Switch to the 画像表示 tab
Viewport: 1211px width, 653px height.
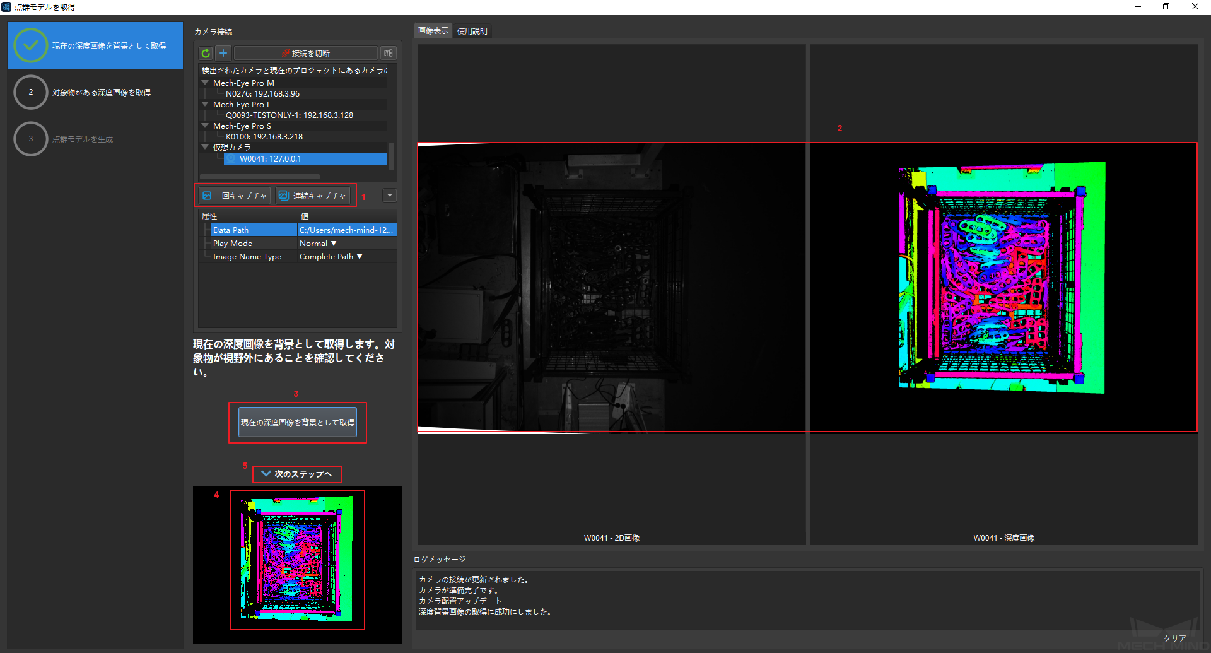pyautogui.click(x=433, y=31)
